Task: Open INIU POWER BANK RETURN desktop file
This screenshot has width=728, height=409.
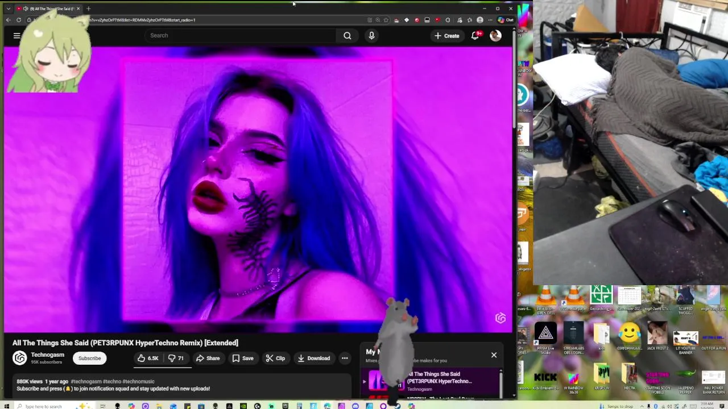Action: pos(713,381)
